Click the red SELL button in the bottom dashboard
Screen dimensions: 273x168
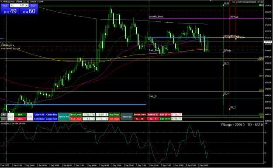coord(20,119)
